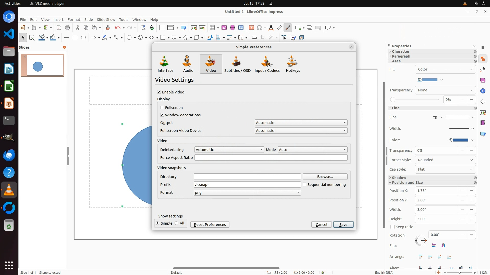
Task: Toggle Sequential numbering checkbox
Action: point(304,185)
